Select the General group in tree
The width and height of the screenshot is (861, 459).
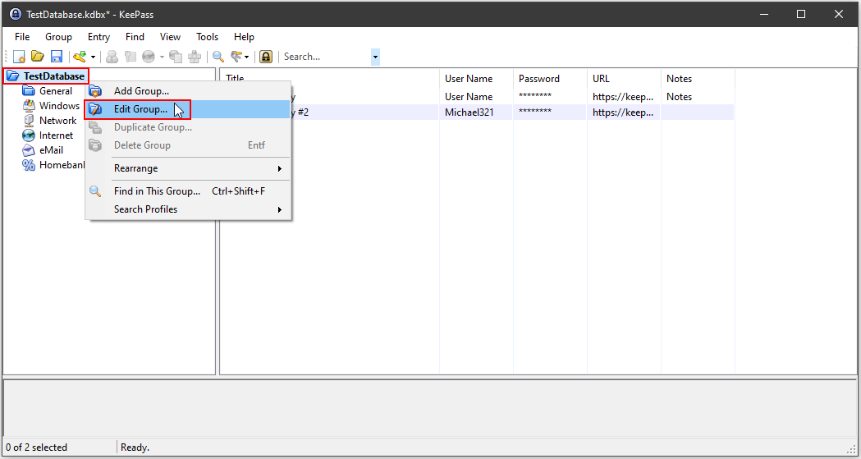pyautogui.click(x=56, y=91)
